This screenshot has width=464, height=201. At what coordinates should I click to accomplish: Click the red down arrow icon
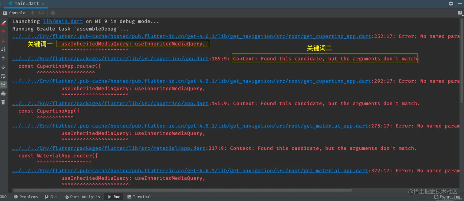point(3,41)
